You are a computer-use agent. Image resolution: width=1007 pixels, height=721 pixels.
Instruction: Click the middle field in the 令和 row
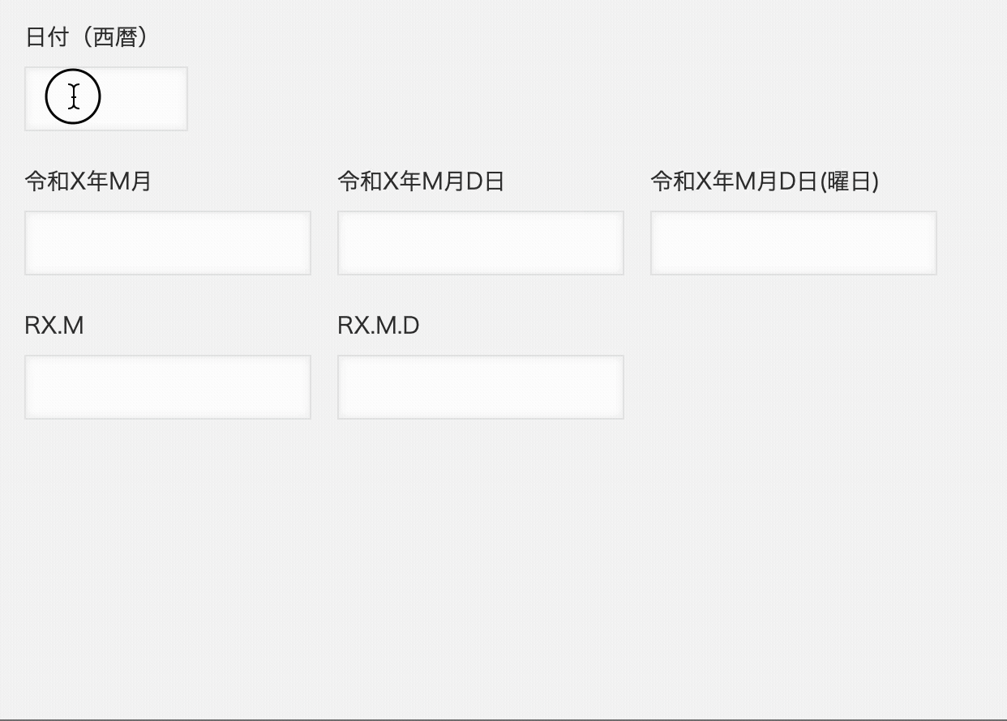pos(480,243)
